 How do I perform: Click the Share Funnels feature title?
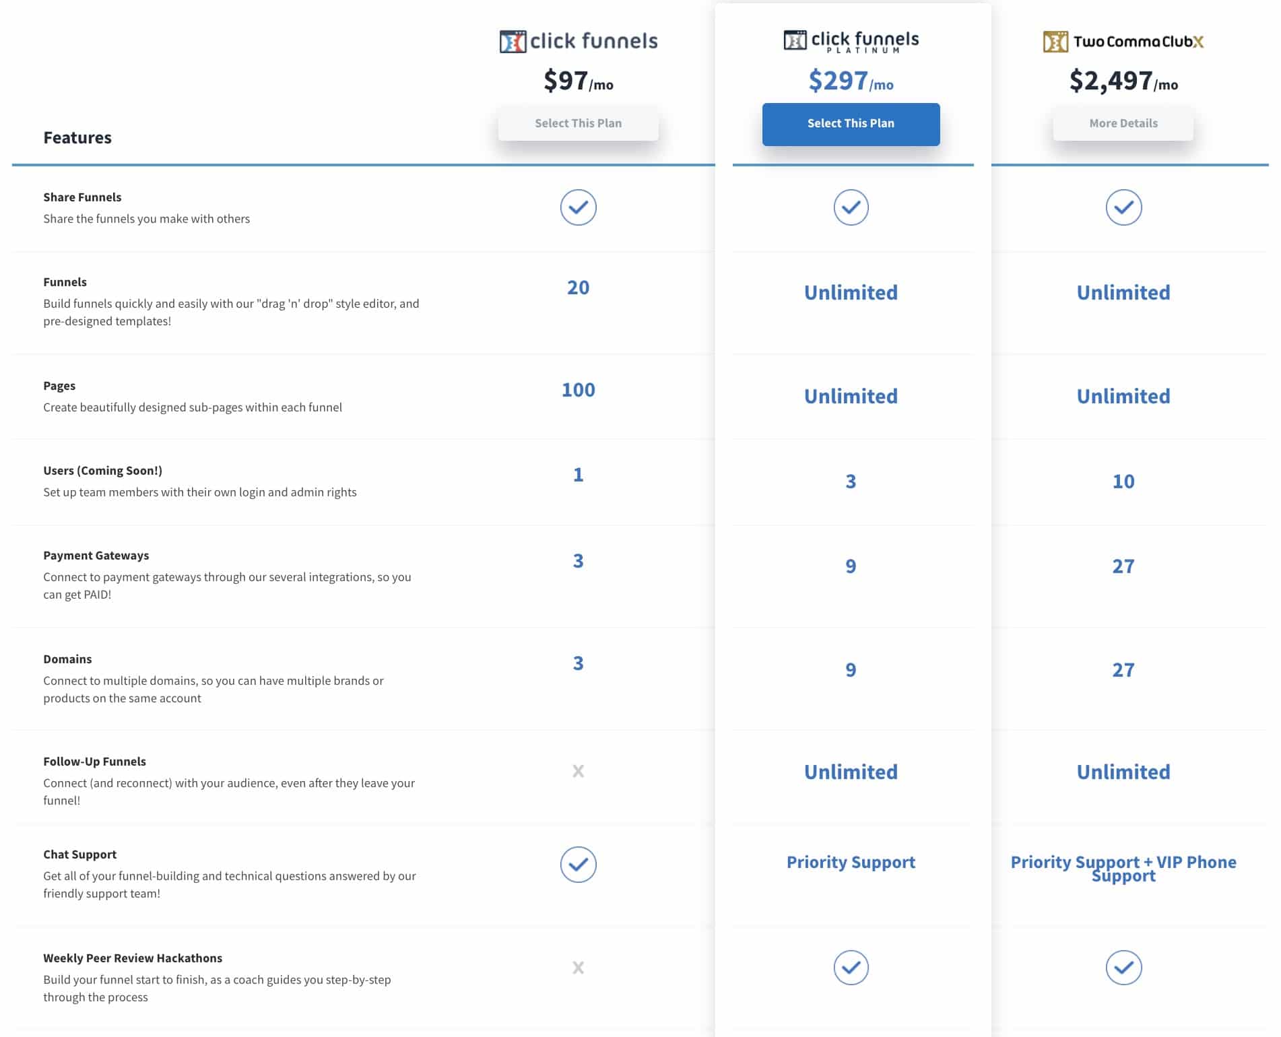click(x=82, y=197)
